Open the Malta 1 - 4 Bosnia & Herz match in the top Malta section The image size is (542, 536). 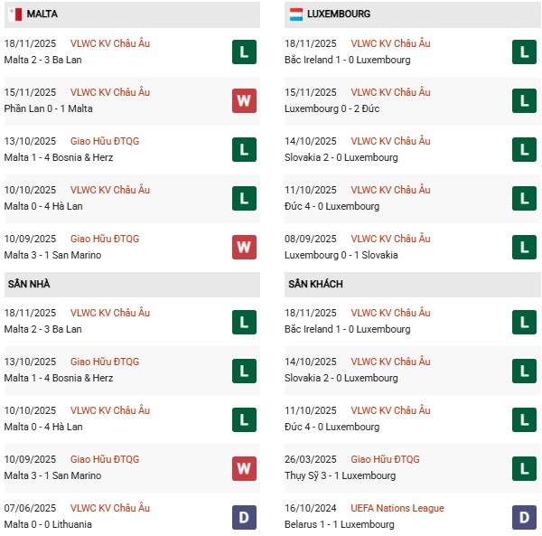(x=59, y=157)
